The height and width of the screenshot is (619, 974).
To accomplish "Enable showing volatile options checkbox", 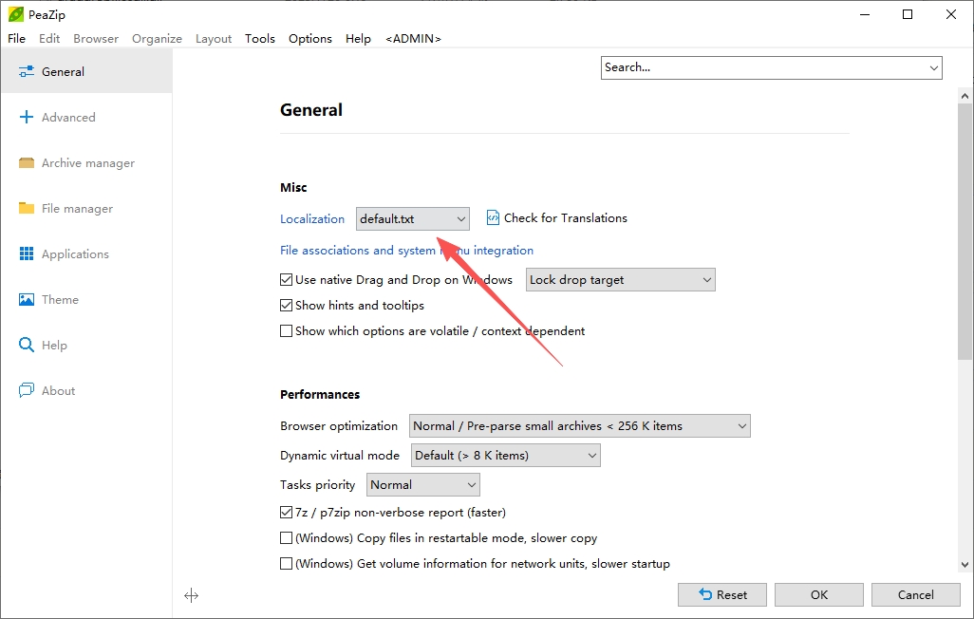I will 286,330.
